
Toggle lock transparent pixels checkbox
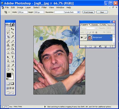[x=87, y=32]
